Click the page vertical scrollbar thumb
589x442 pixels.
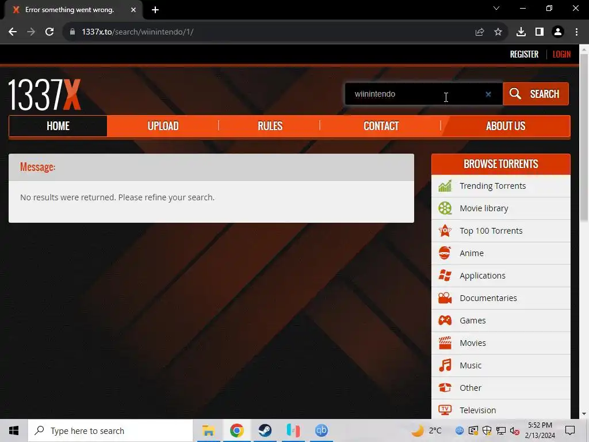point(584,137)
